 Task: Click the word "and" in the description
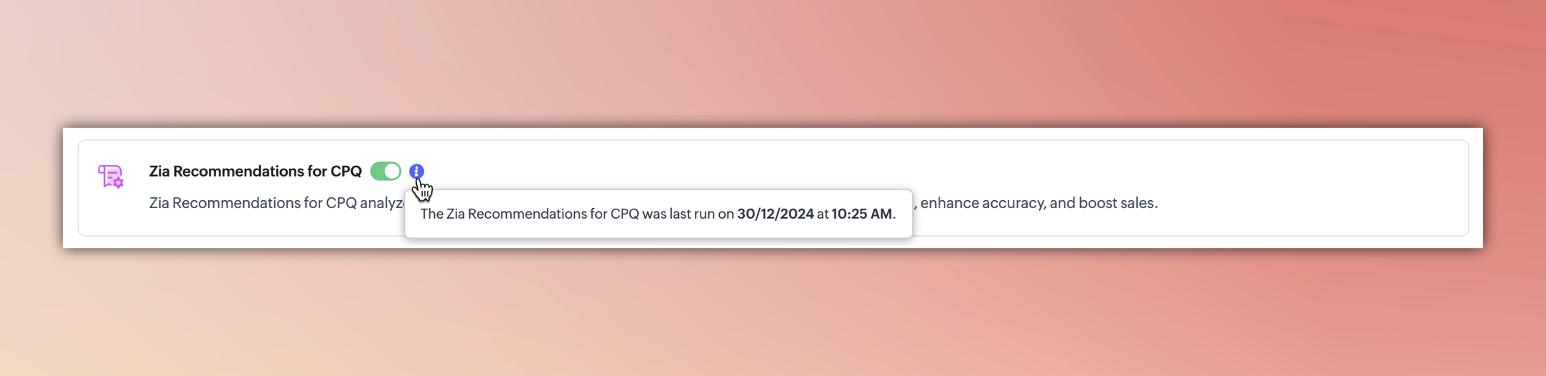(1062, 203)
